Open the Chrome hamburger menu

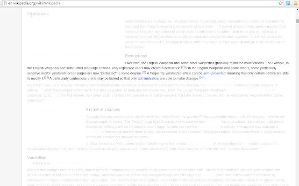pos(296,3)
